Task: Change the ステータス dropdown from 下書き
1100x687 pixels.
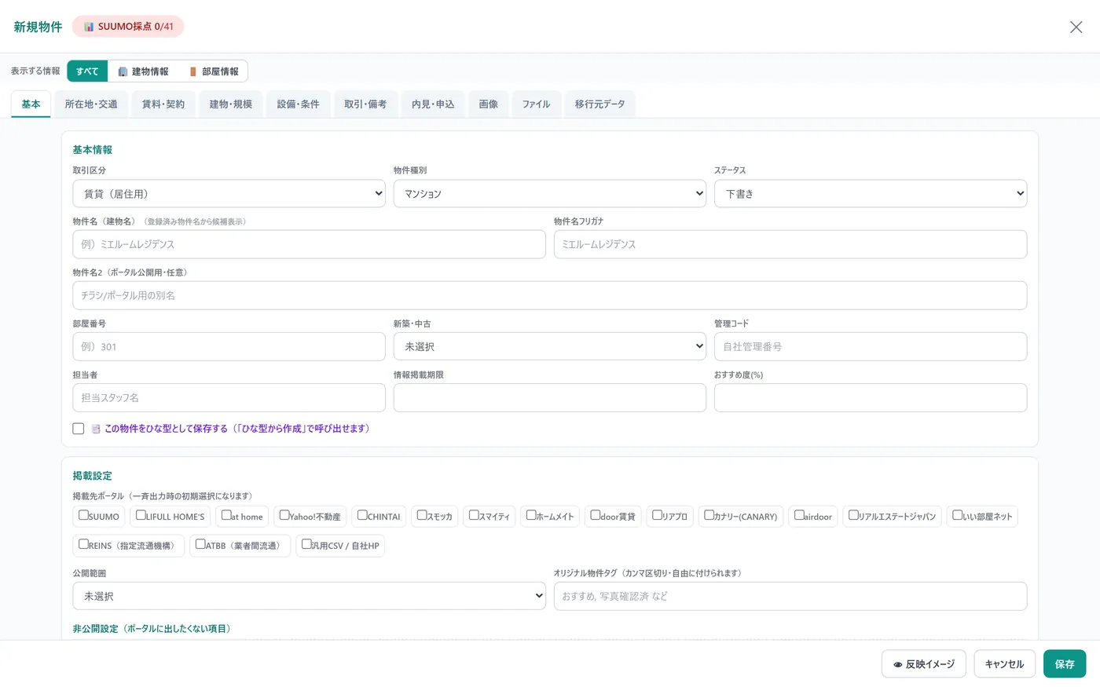Action: click(871, 194)
